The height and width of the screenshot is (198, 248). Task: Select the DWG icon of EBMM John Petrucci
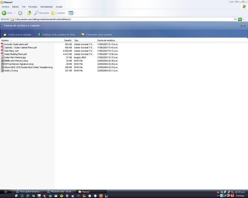(2, 61)
